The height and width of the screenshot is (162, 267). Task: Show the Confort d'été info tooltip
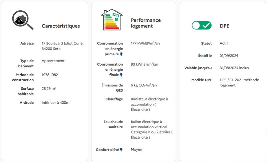click(121, 150)
